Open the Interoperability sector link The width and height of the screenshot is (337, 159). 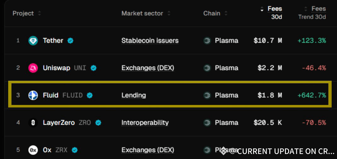pos(145,123)
